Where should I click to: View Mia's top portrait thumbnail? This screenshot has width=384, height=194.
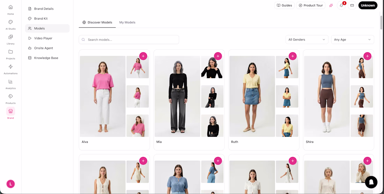click(x=212, y=67)
